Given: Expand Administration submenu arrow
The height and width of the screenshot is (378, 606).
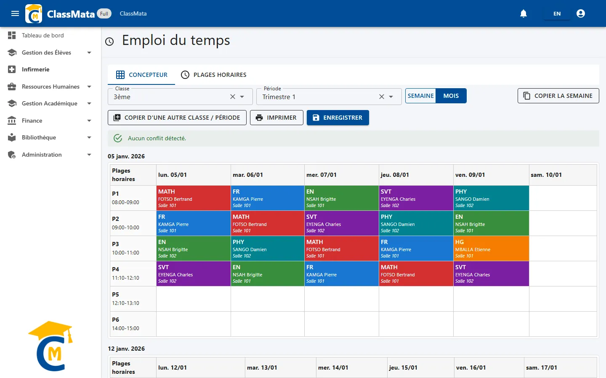Looking at the screenshot, I should click(x=89, y=155).
